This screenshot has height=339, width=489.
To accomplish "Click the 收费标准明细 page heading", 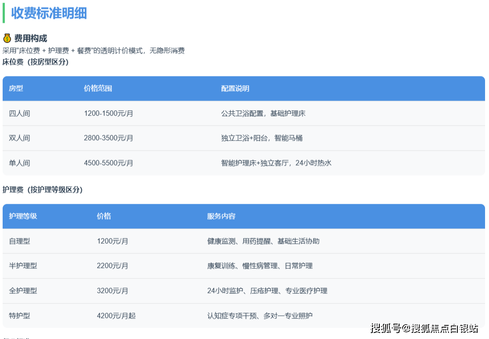I will pyautogui.click(x=49, y=13).
